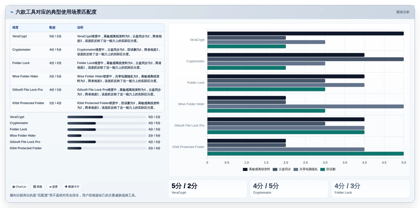420x208 pixels.
Task: Select the 进度 tag chip
Action: pyautogui.click(x=53, y=187)
